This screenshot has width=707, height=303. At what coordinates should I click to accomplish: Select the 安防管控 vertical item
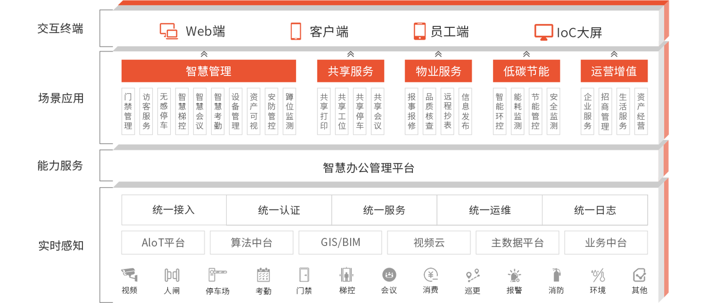tap(272, 111)
